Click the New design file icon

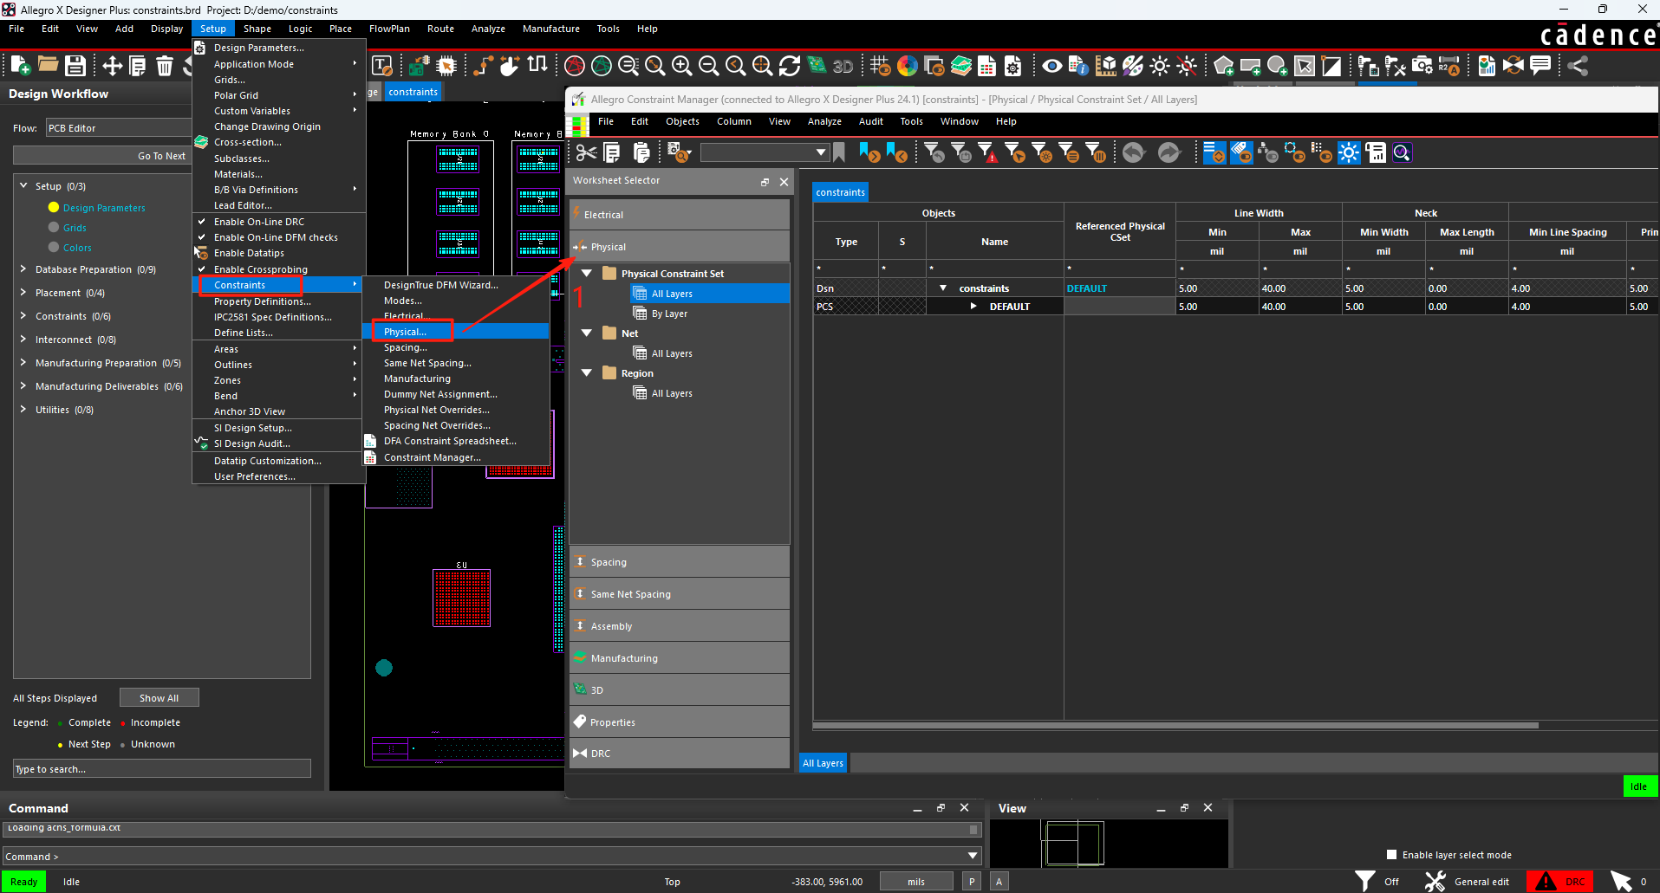tap(21, 65)
